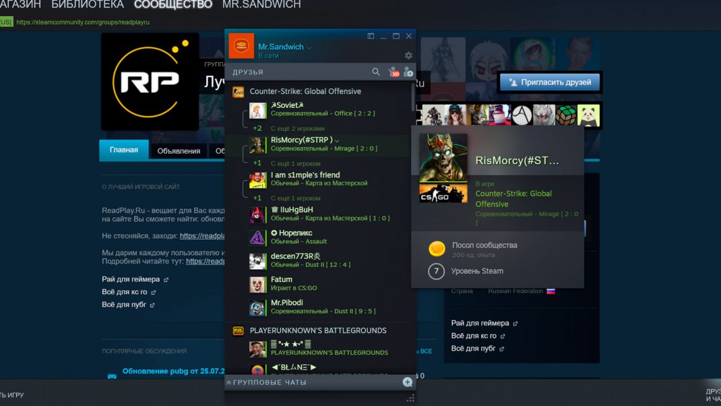Click friends list scrollbar thumb
The width and height of the screenshot is (721, 406).
[413, 96]
